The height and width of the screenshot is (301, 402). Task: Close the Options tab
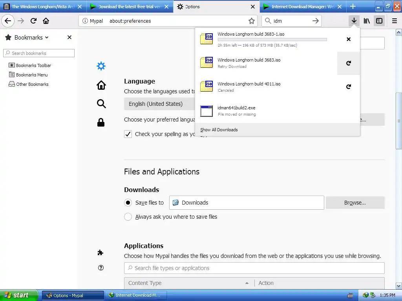tap(253, 7)
